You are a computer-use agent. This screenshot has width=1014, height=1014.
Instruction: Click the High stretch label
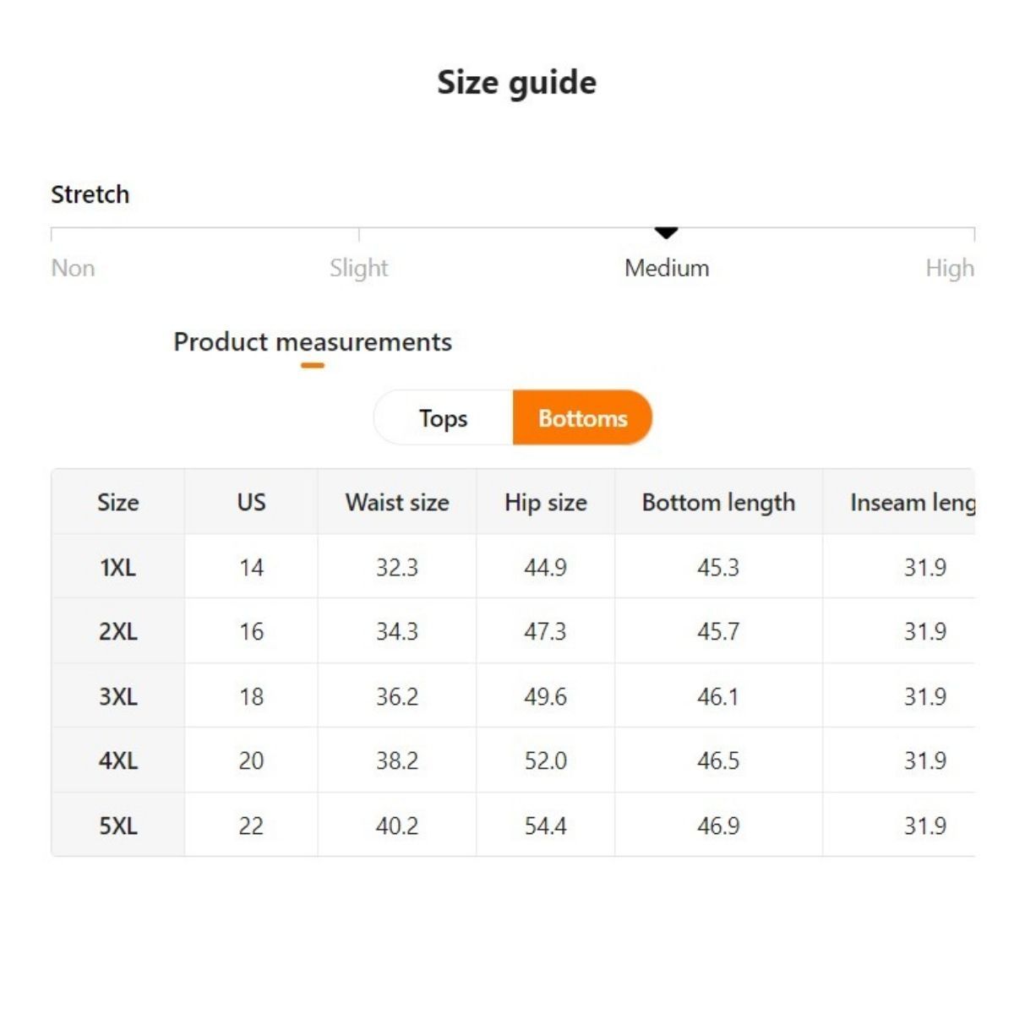[x=949, y=269]
